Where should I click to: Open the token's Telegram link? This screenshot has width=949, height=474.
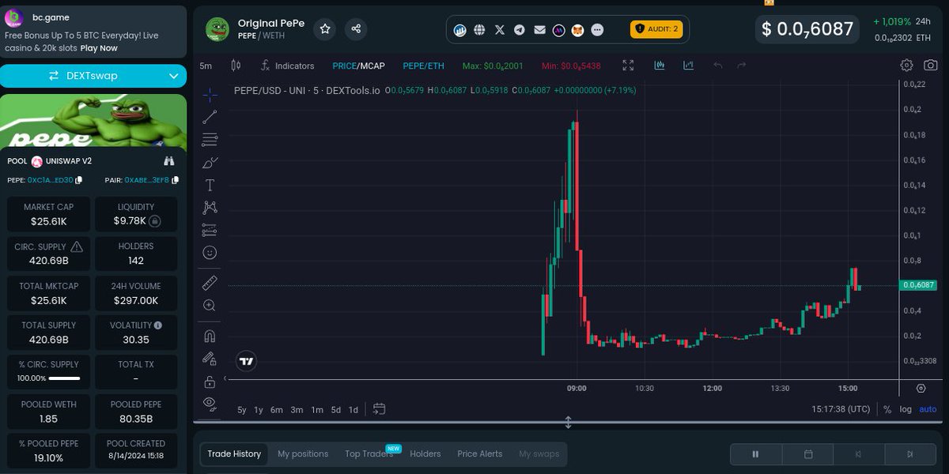tap(520, 30)
